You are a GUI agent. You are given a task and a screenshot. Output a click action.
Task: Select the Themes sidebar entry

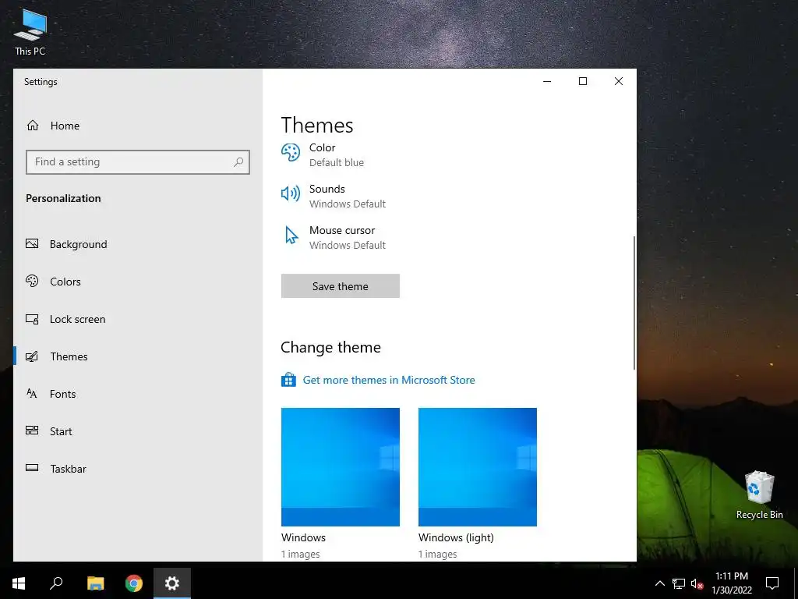pyautogui.click(x=137, y=356)
